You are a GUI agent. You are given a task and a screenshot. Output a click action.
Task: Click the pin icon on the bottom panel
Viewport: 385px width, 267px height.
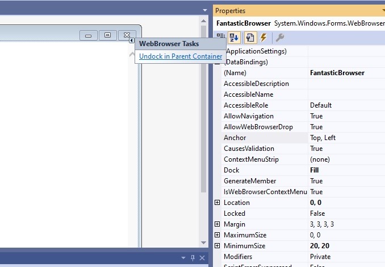pyautogui.click(x=192, y=258)
